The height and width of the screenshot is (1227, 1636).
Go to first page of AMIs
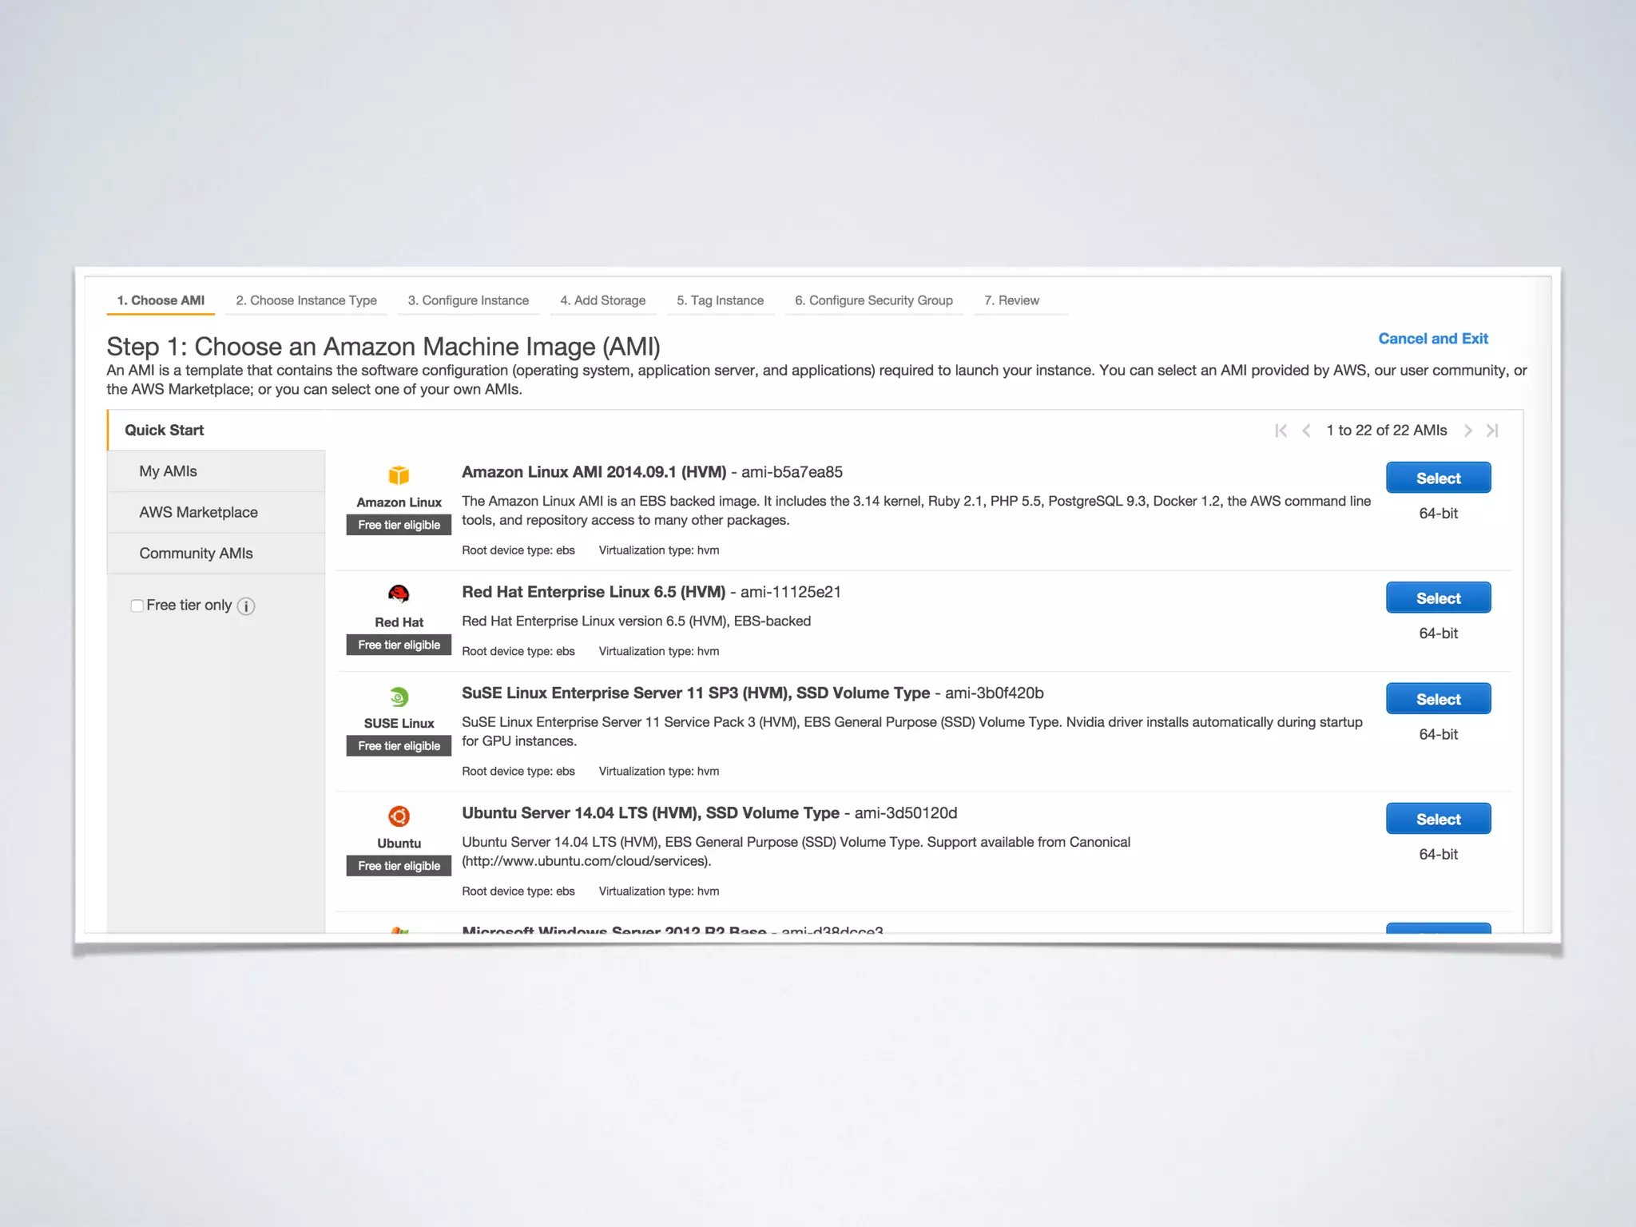(1281, 431)
